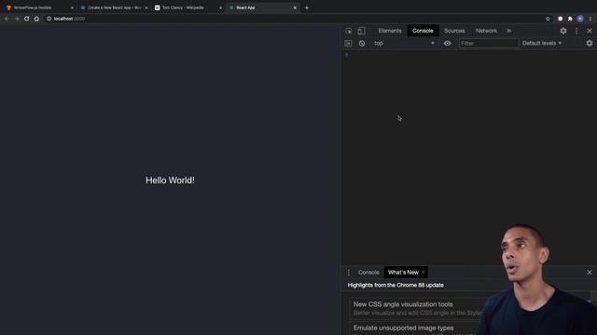Open drawer three-dot menu
This screenshot has width=597, height=335.
348,273
